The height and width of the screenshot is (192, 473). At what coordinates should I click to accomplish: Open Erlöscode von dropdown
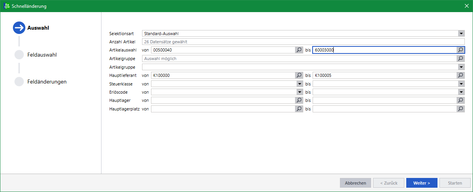[x=300, y=92]
